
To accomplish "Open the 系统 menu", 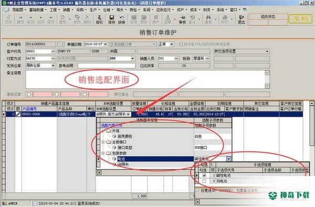I will 222,9.
